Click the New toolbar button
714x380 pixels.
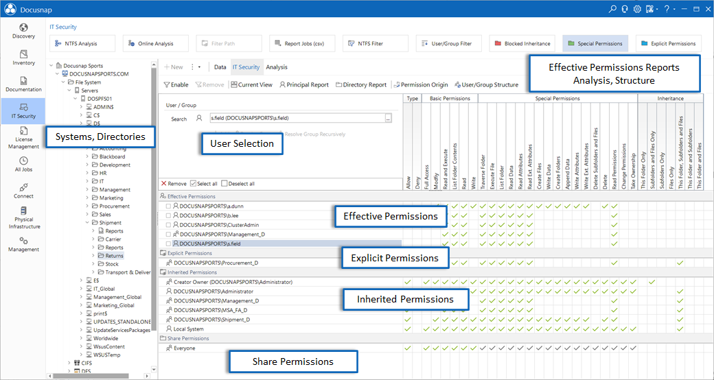[174, 67]
